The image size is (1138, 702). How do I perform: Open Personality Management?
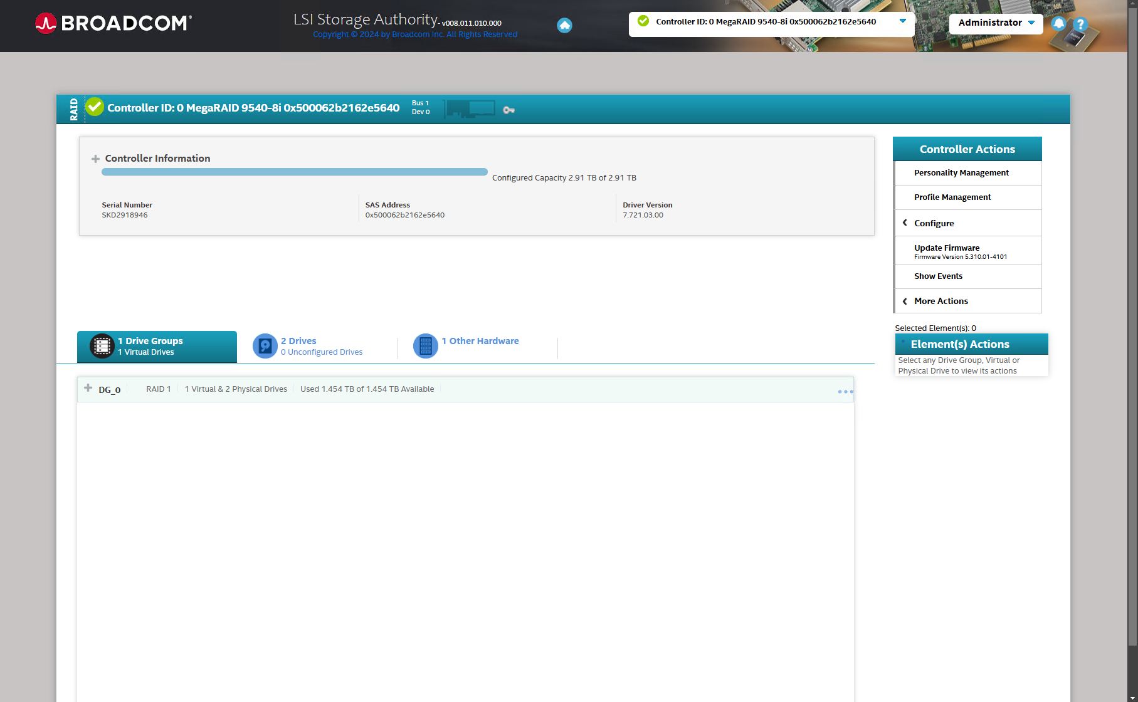[967, 173]
